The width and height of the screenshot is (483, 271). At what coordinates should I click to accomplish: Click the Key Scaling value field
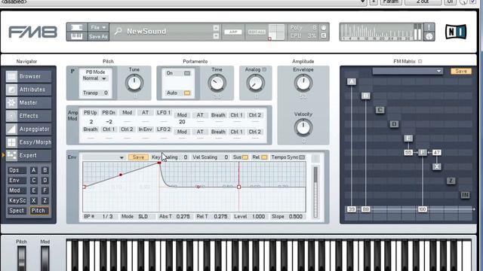tap(186, 157)
